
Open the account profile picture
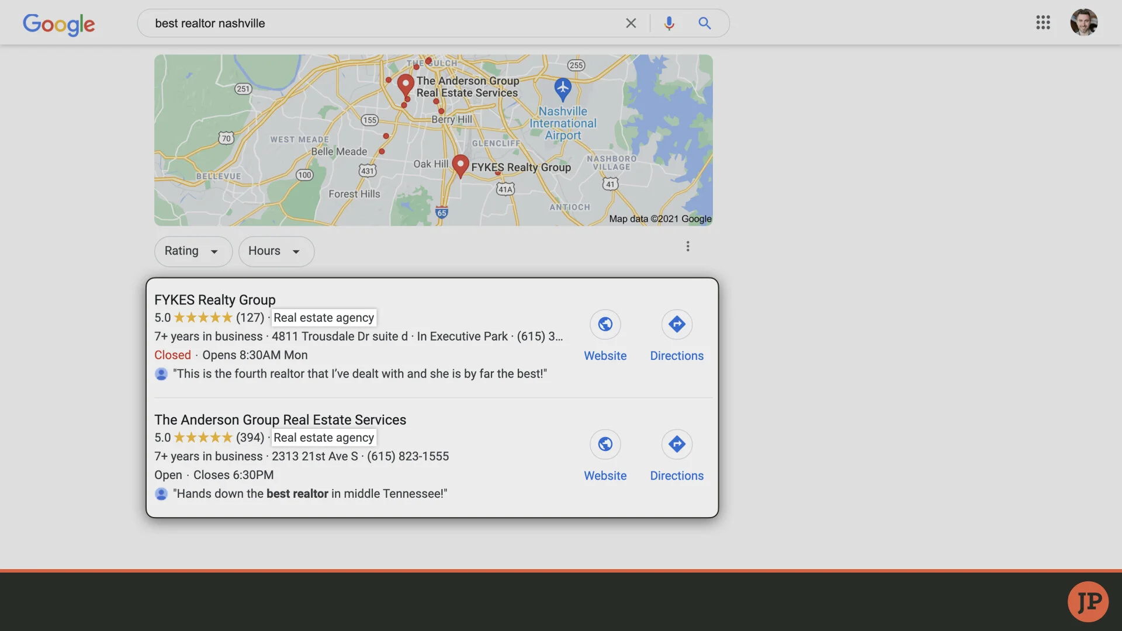1083,23
